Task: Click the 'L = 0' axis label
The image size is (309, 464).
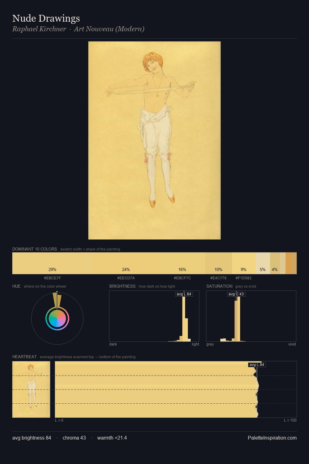Action: click(59, 420)
